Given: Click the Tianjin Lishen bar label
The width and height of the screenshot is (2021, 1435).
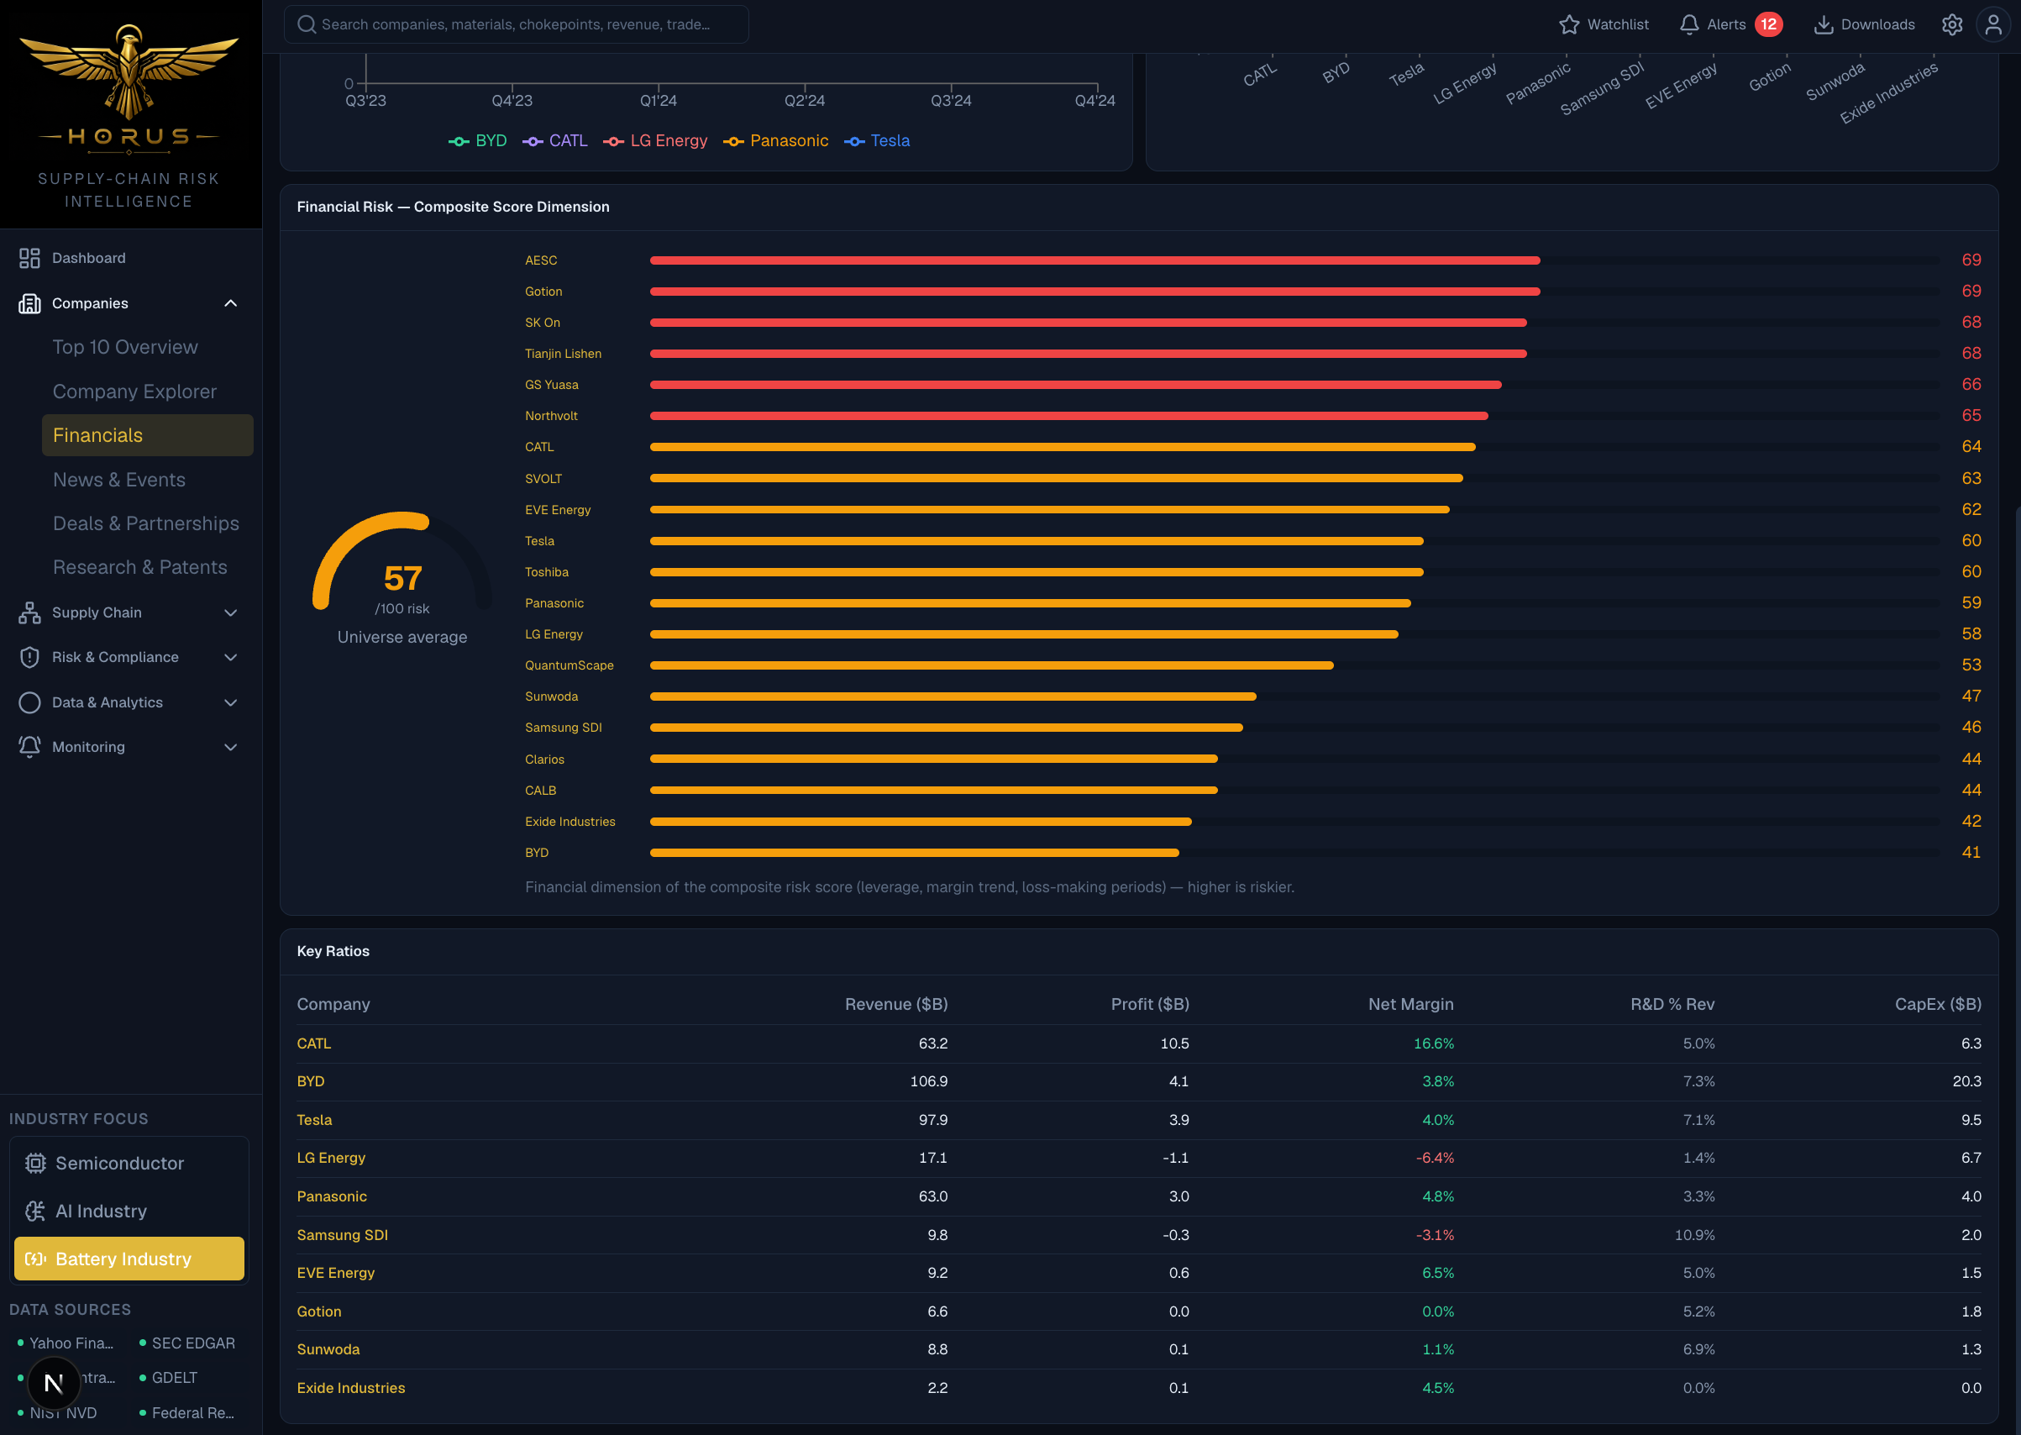Looking at the screenshot, I should (x=563, y=354).
